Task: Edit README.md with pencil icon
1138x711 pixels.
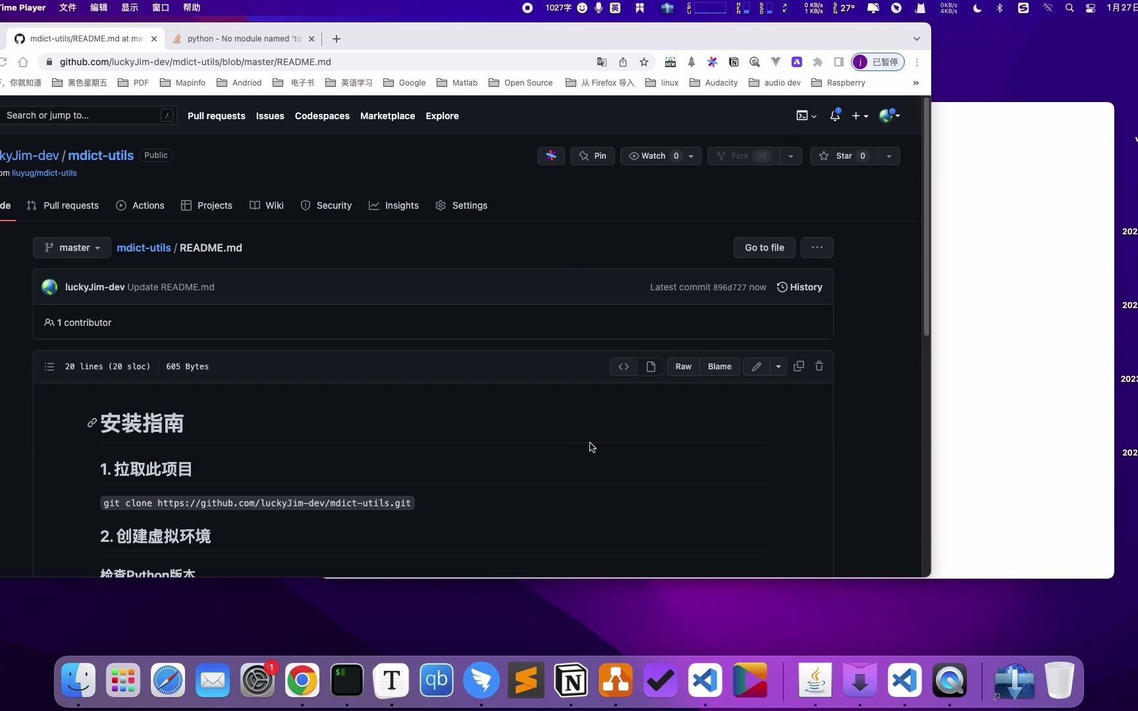Action: pos(757,367)
